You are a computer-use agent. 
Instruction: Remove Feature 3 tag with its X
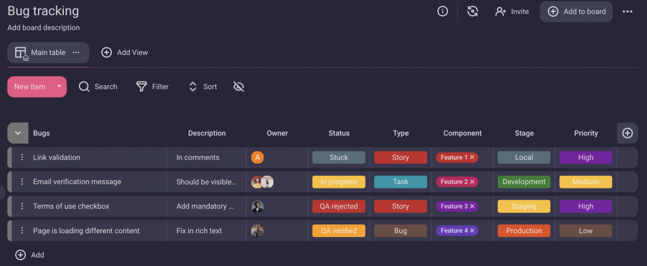pyautogui.click(x=473, y=207)
